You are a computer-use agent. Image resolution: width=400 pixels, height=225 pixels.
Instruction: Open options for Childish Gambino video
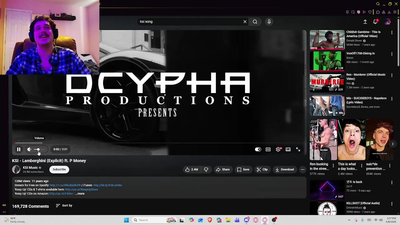pyautogui.click(x=392, y=32)
